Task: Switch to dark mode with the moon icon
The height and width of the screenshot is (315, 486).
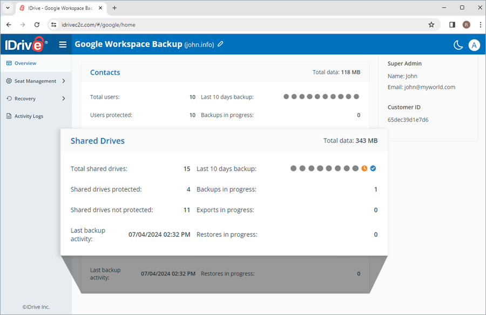Action: click(x=458, y=45)
